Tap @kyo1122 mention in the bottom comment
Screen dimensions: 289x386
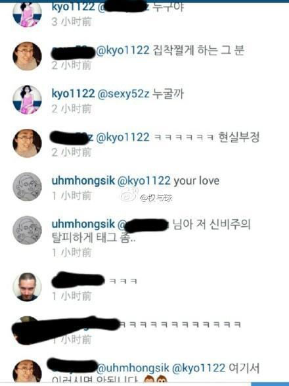[x=198, y=368]
